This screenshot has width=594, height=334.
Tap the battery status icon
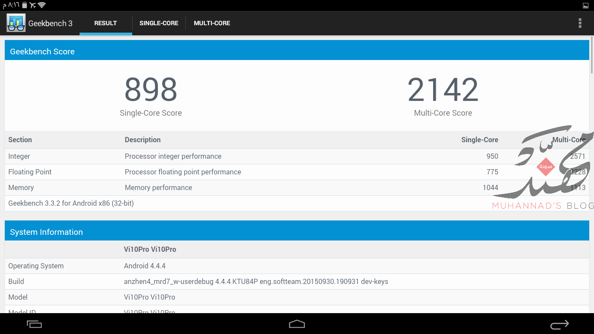(x=24, y=5)
